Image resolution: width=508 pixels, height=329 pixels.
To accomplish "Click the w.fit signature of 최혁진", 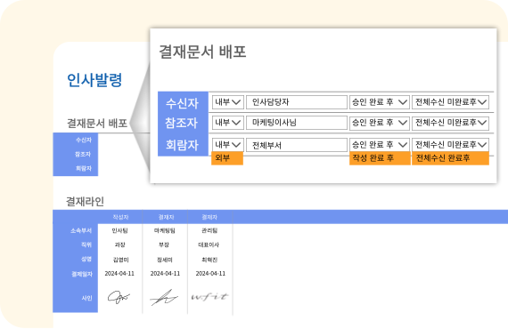I will (210, 297).
